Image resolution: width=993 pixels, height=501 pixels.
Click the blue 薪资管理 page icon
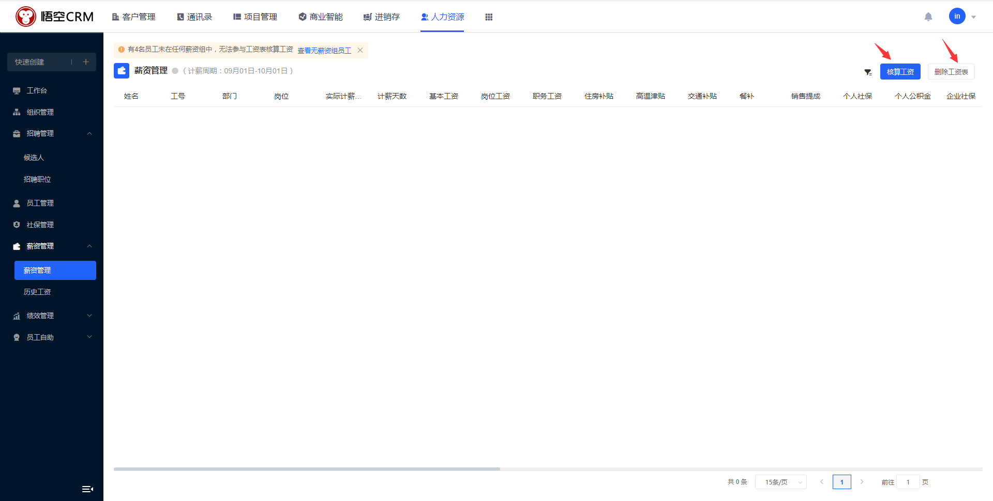click(122, 71)
